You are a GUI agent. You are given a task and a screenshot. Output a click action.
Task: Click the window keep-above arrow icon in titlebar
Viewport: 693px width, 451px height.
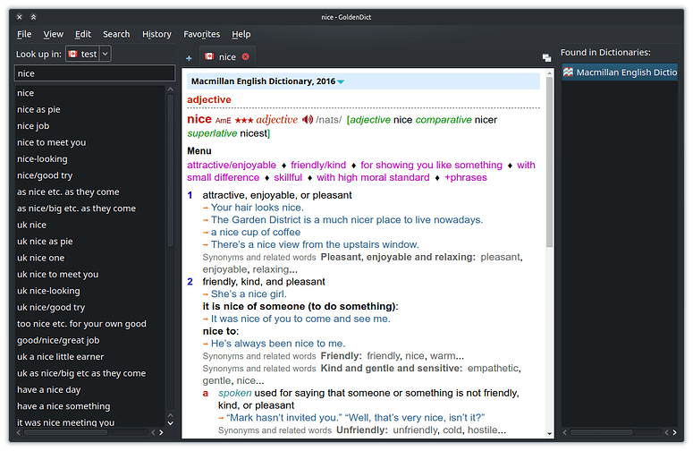34,16
